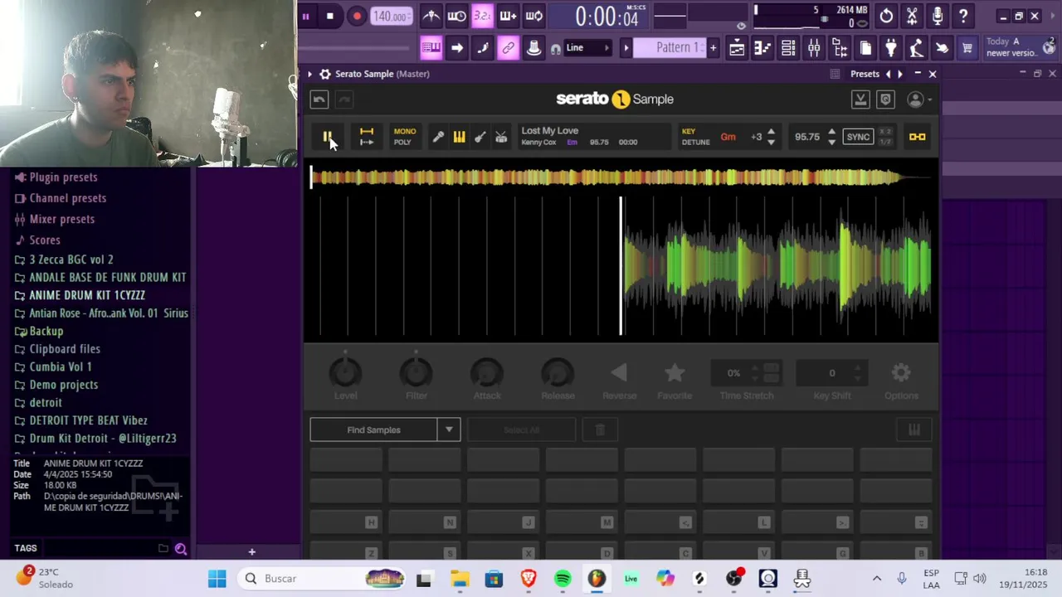Screen dimensions: 1062x597
Task: Select the melody piano keys stem icon
Action: click(x=459, y=137)
